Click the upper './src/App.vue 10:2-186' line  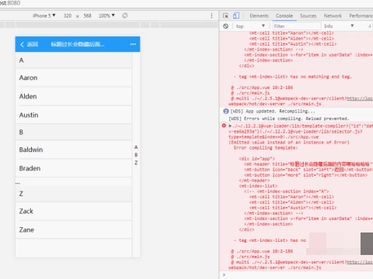pos(264,88)
